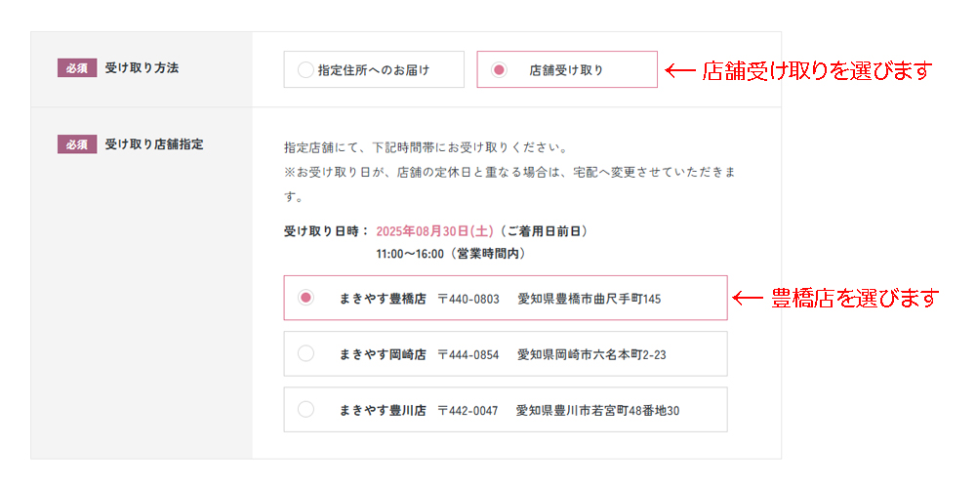
Task: Select the 指定住所へのお届け radio option
Action: point(305,70)
